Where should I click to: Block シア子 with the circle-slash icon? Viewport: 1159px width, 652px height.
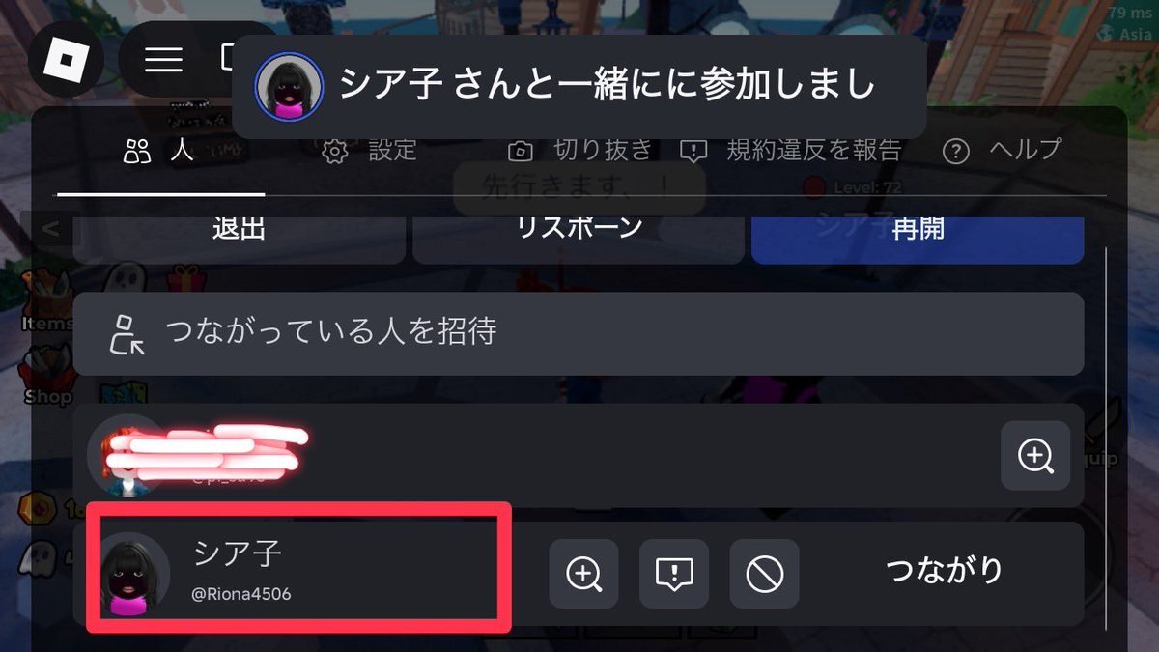(765, 574)
